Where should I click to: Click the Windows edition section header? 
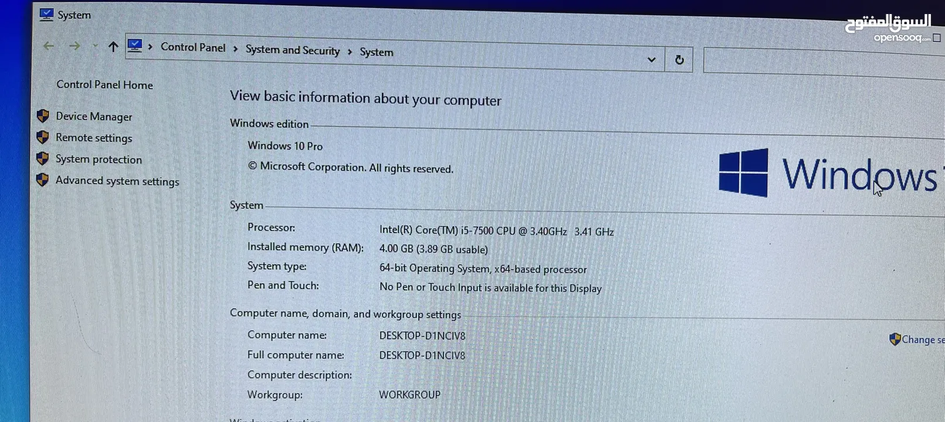coord(269,124)
